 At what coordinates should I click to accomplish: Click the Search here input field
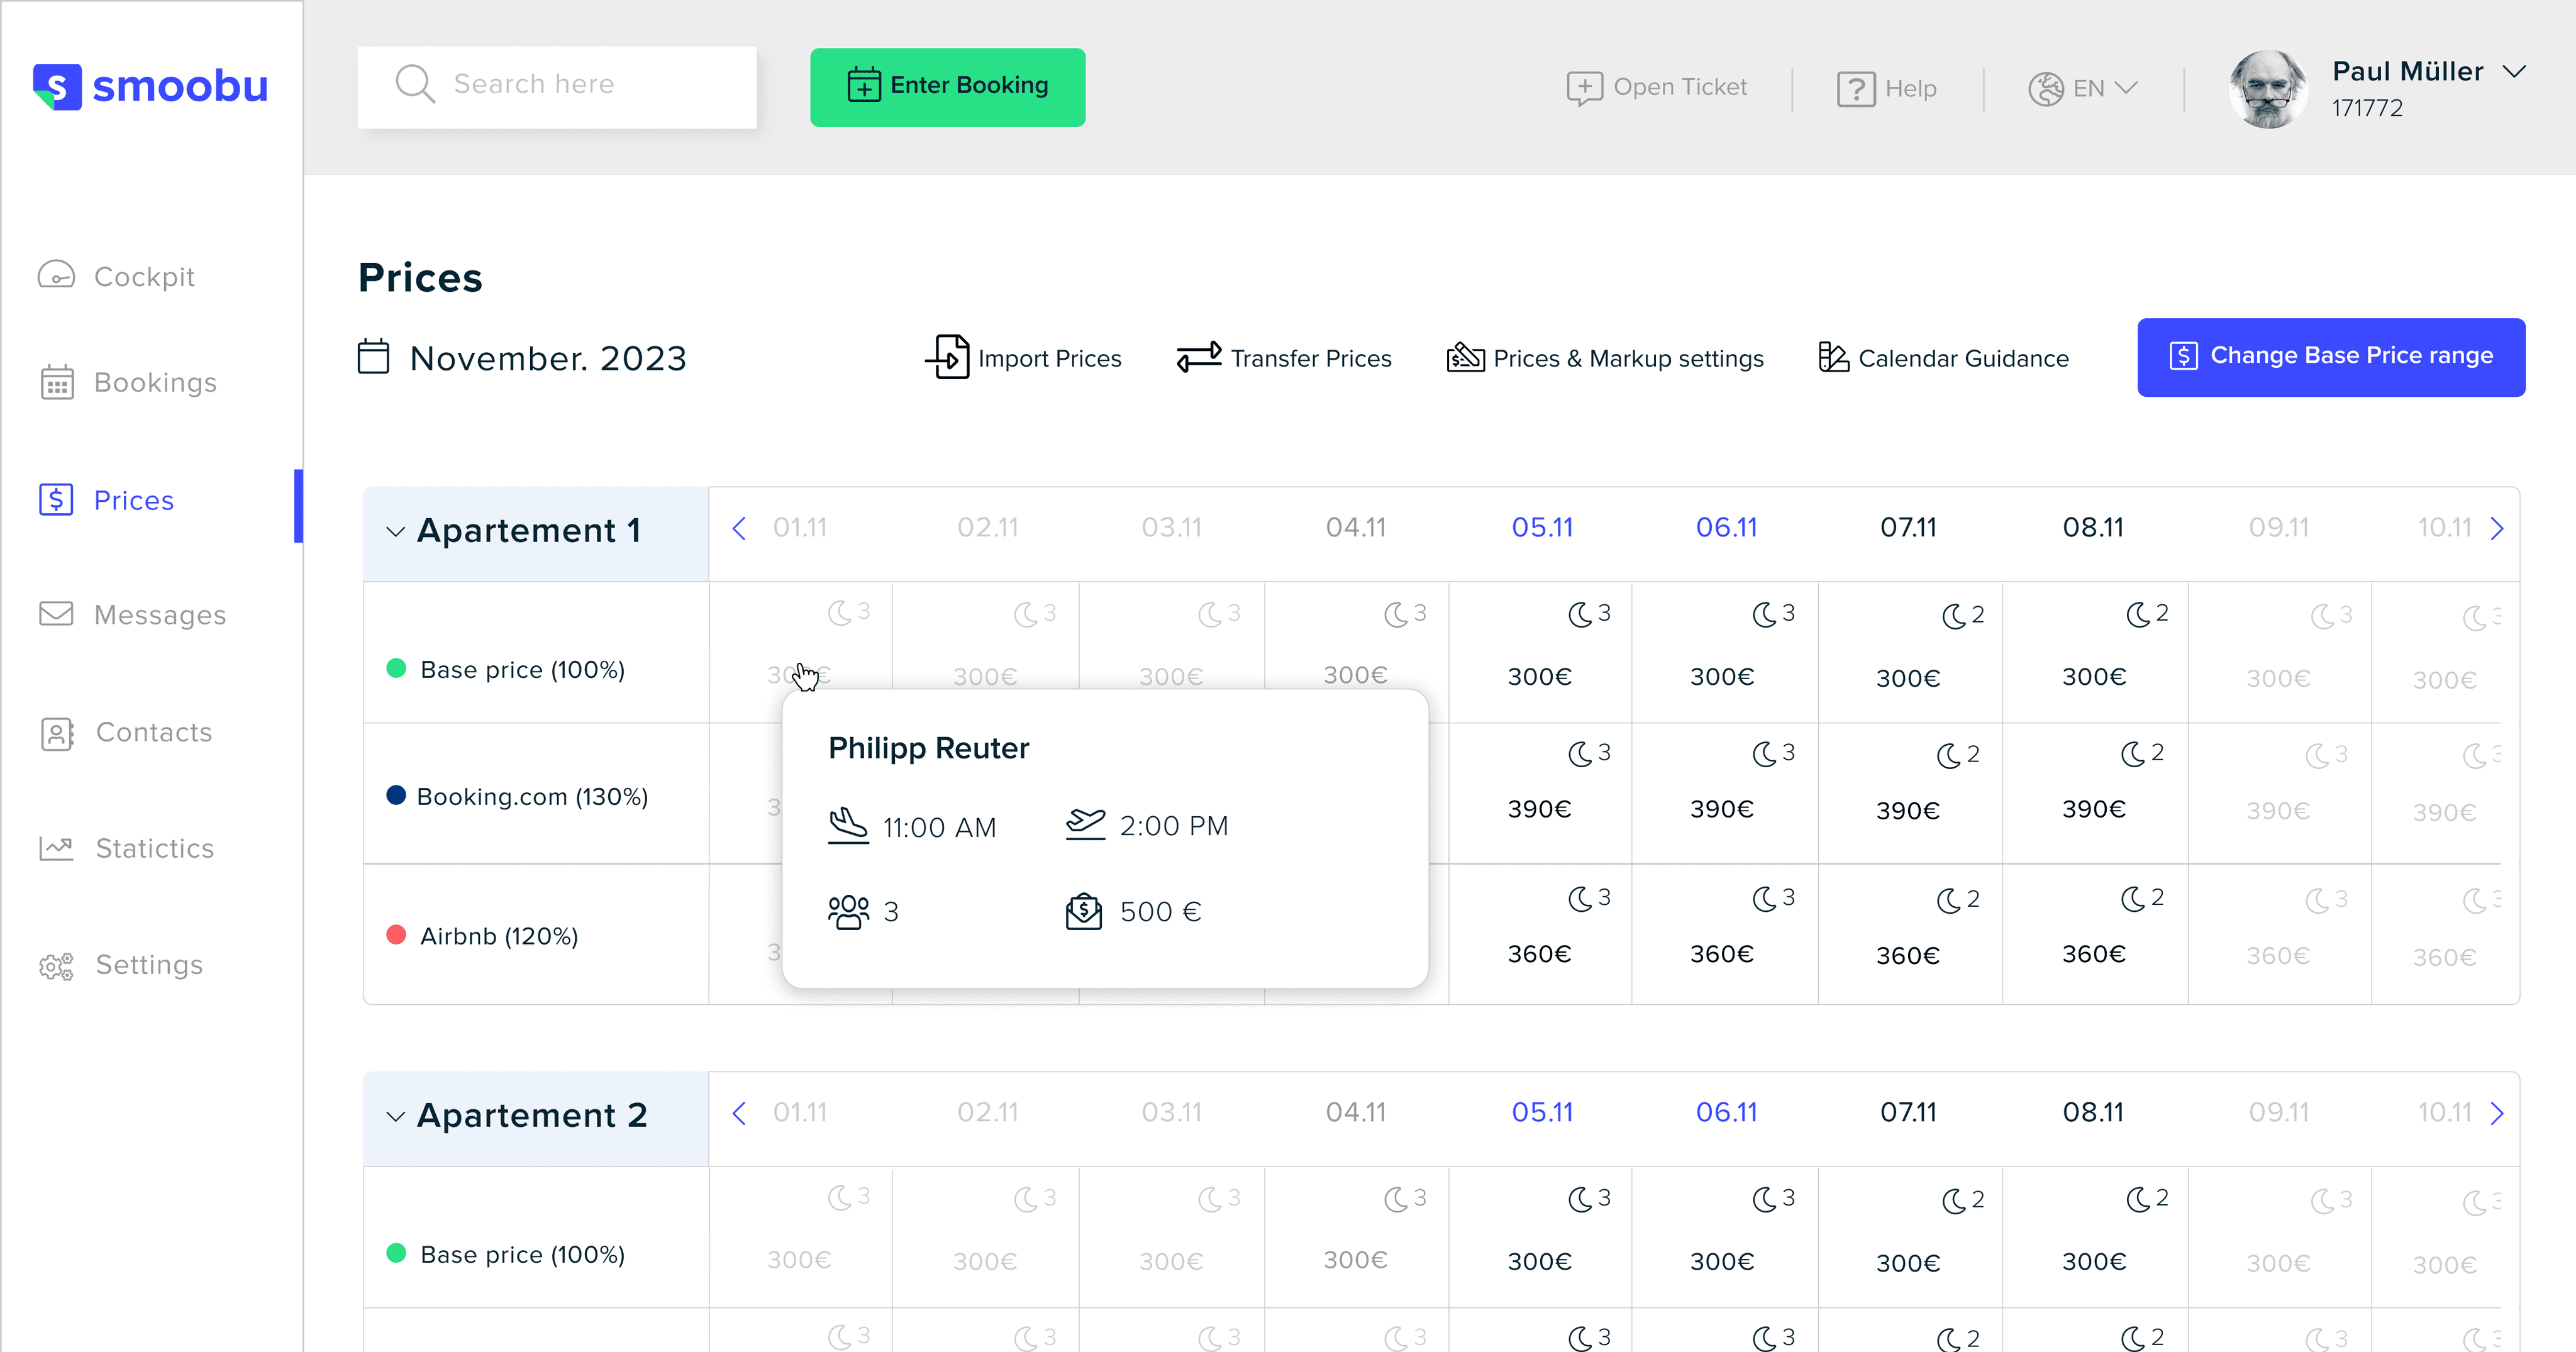pos(556,86)
